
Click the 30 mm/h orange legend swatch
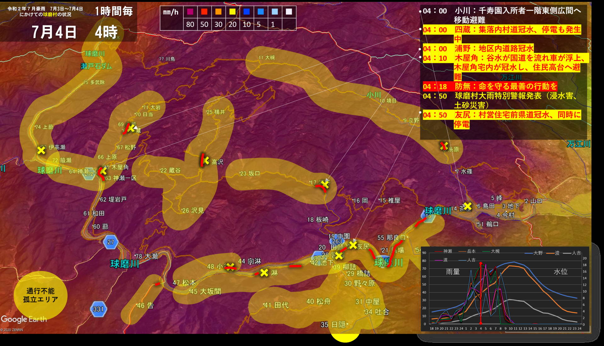pyautogui.click(x=218, y=12)
